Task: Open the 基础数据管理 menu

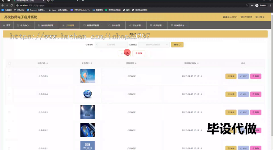Action: [47, 25]
